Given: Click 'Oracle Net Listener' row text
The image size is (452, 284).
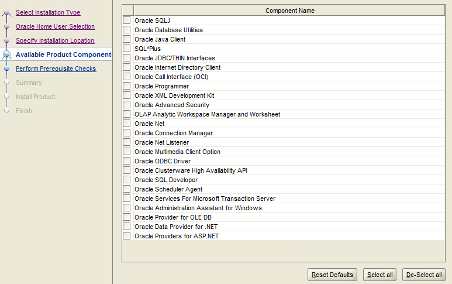Looking at the screenshot, I should pos(162,142).
